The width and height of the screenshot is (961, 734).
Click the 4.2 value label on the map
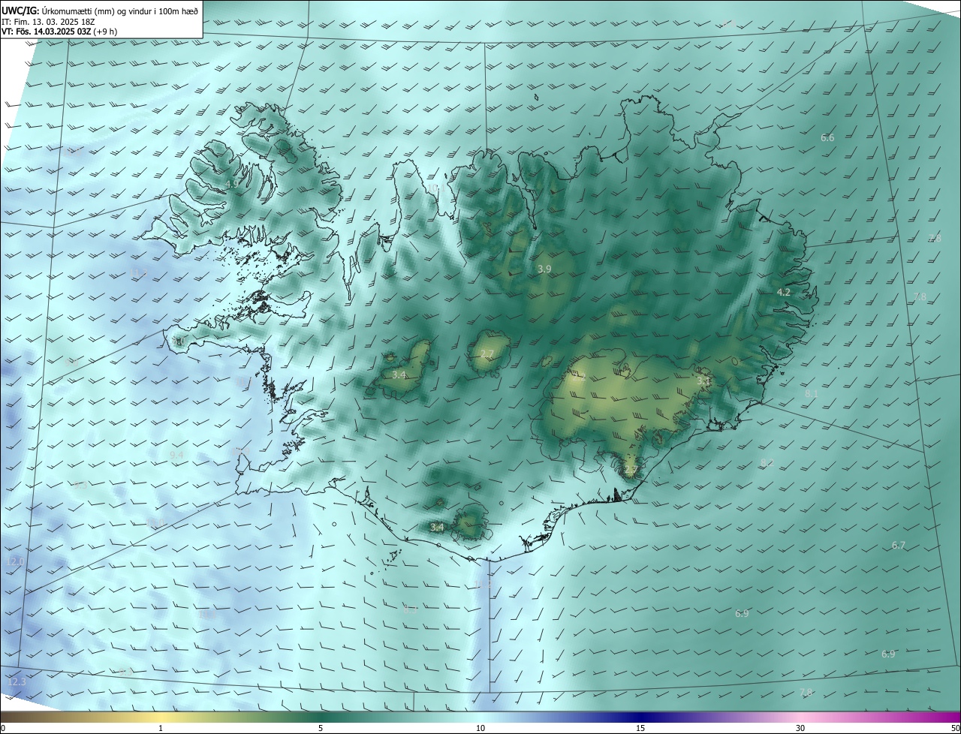point(783,292)
